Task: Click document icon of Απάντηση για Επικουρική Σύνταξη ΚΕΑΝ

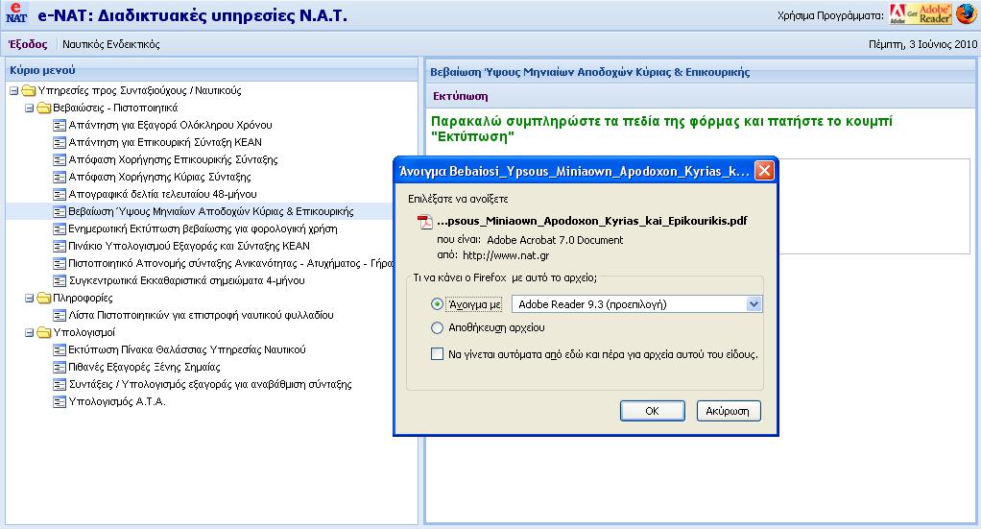Action: (x=60, y=143)
